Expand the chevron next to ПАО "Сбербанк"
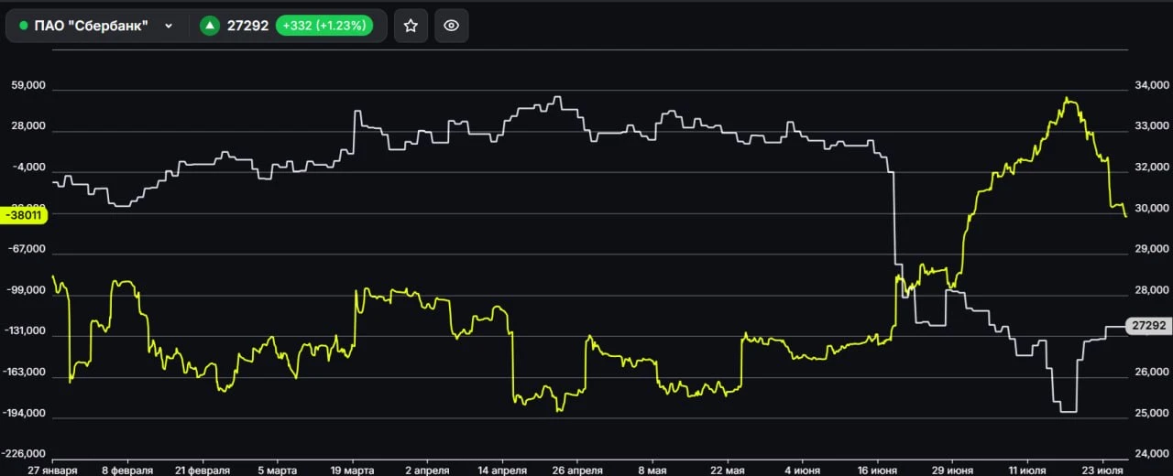Screen dimensions: 1173x476 coord(169,26)
